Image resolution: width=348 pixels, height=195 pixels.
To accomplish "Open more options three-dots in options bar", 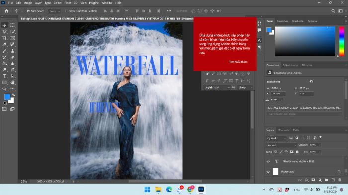I will (x=169, y=11).
